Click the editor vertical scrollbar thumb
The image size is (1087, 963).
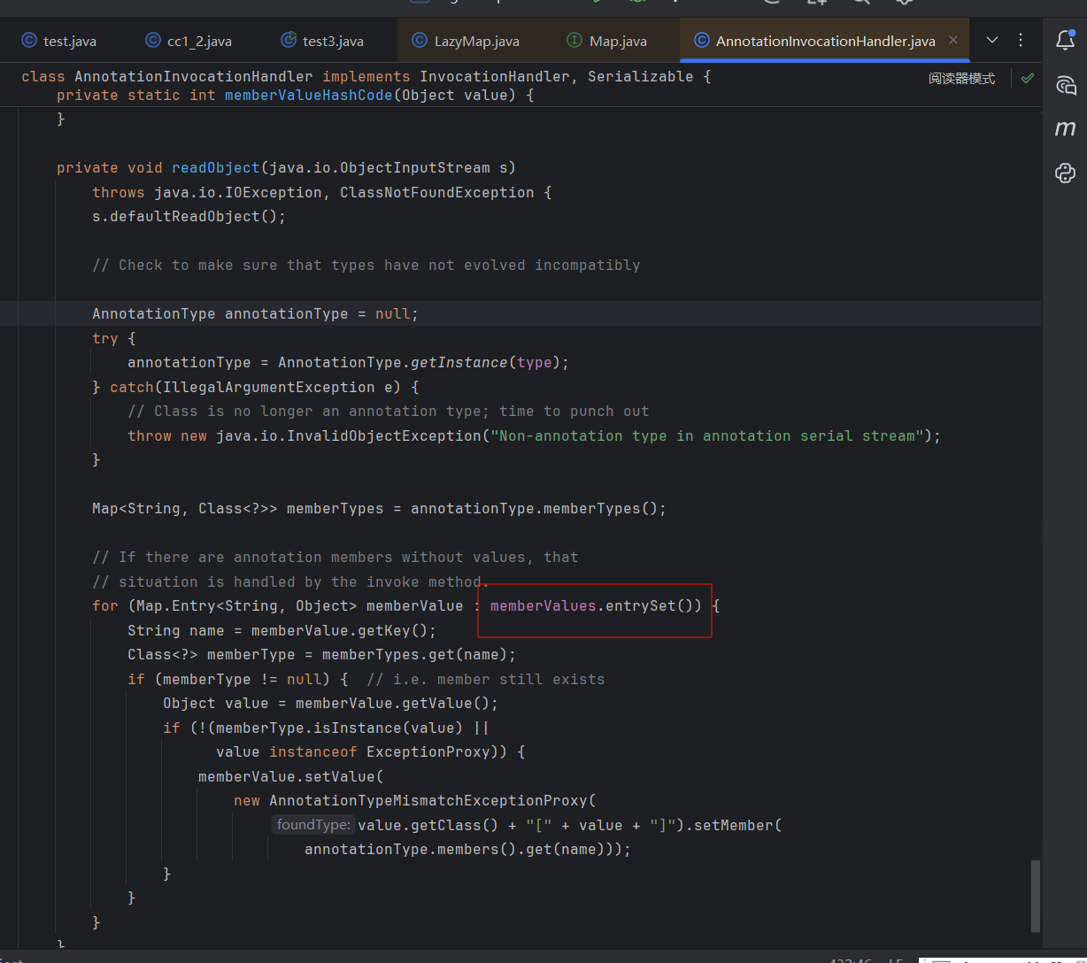[1036, 894]
